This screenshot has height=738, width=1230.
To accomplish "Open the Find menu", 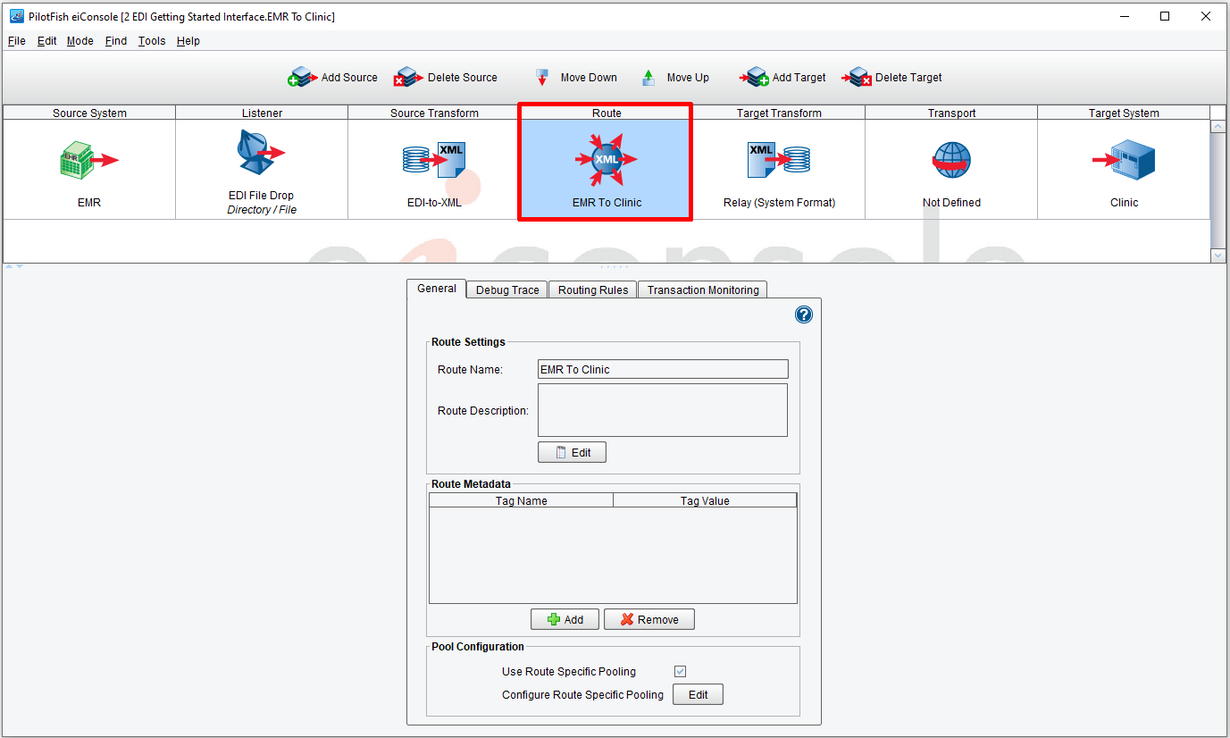I will tap(116, 41).
